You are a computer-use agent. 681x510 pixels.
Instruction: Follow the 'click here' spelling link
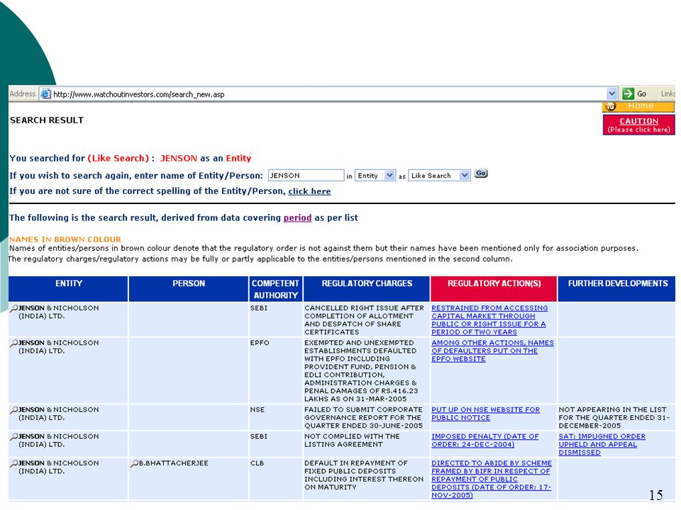point(309,191)
